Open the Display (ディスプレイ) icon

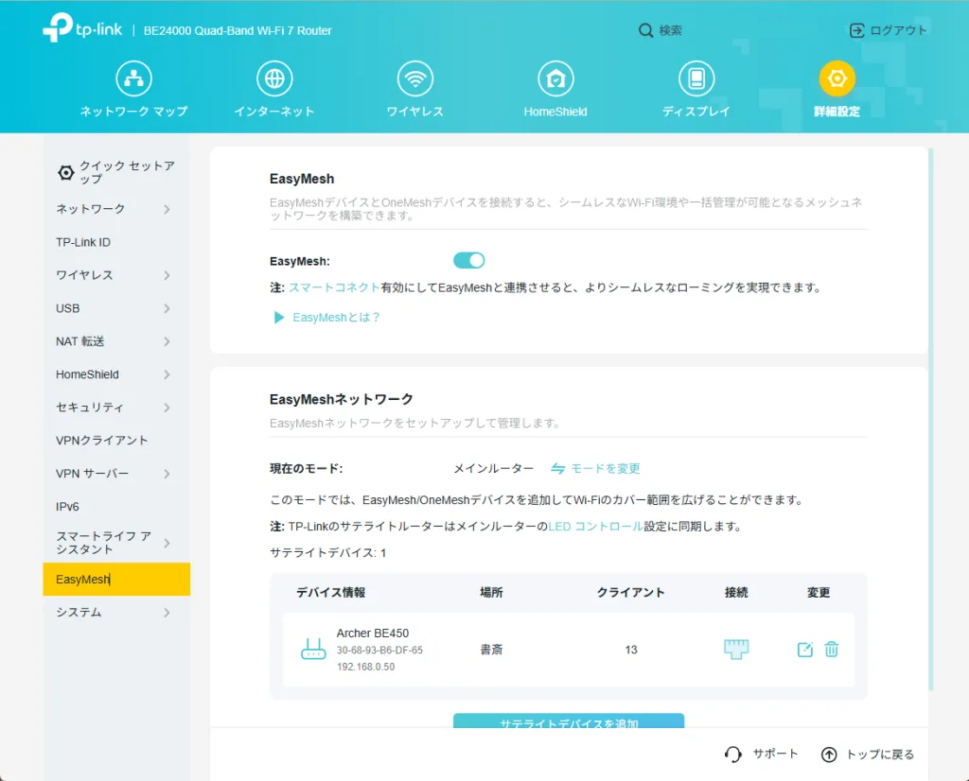[x=696, y=78]
